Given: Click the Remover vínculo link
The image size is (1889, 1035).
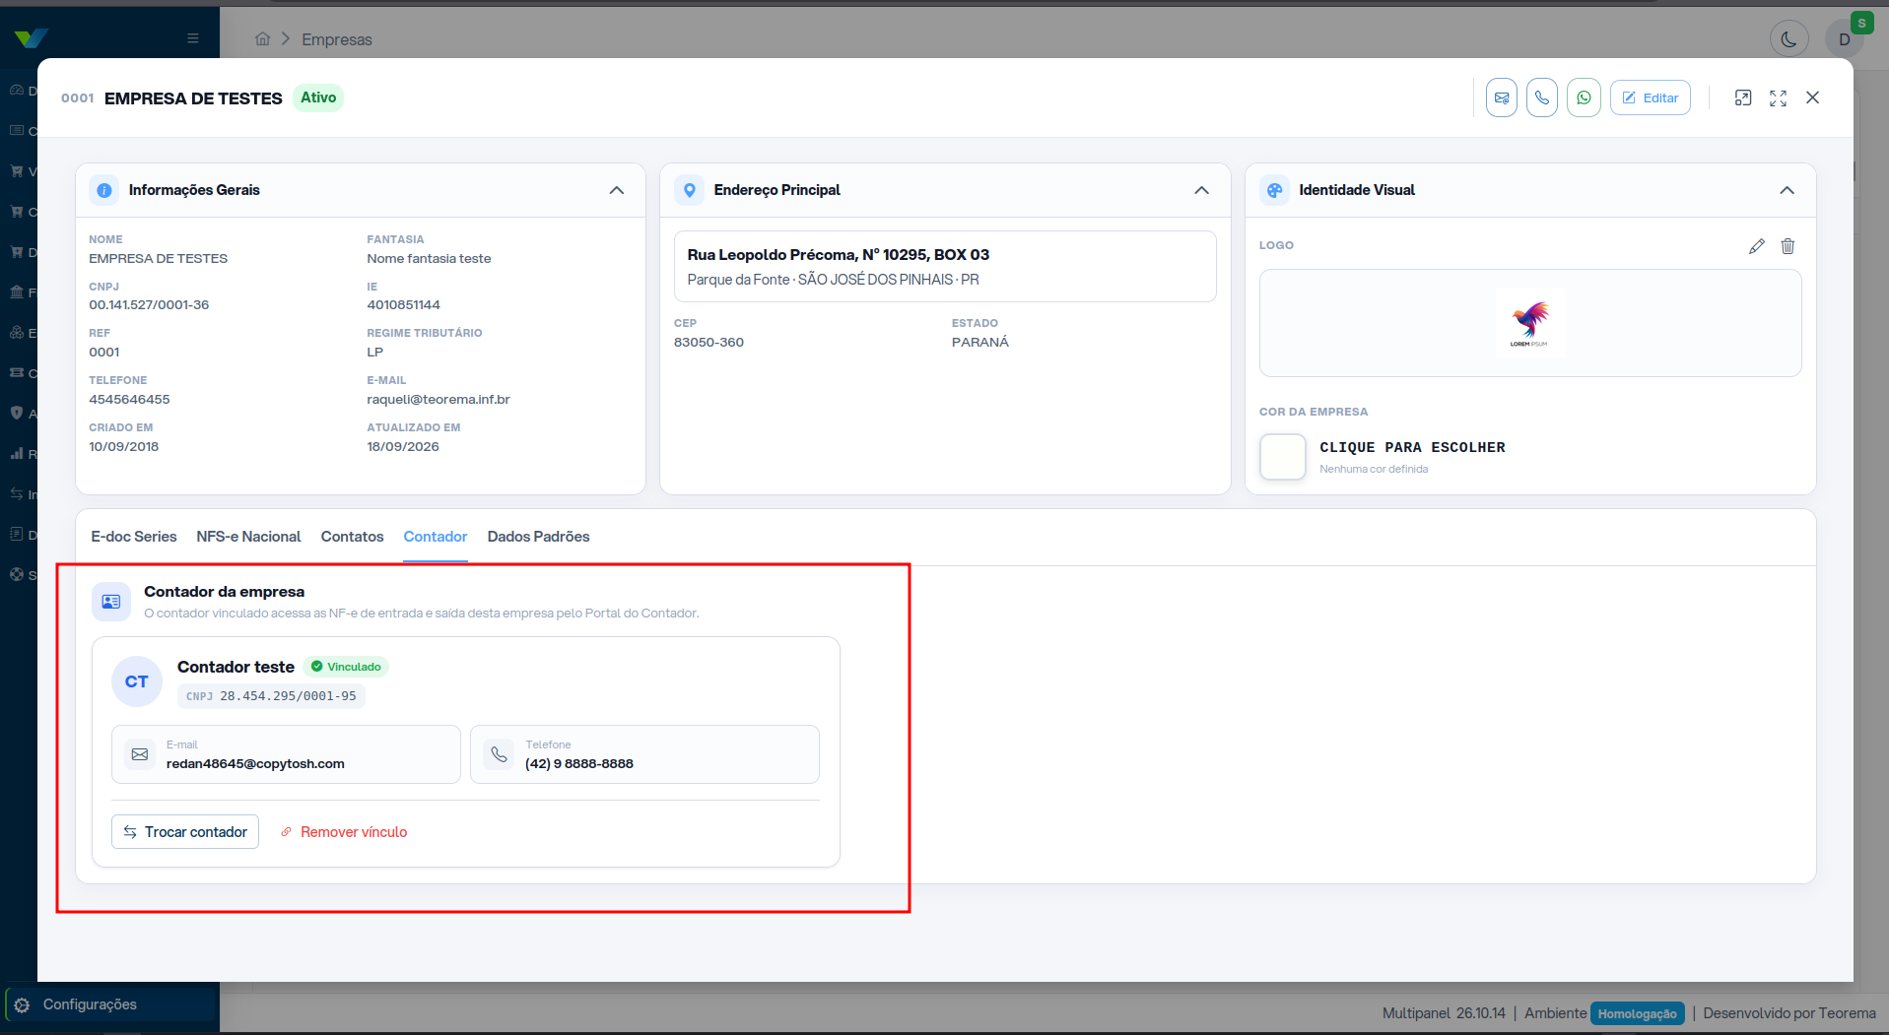Looking at the screenshot, I should 344,832.
